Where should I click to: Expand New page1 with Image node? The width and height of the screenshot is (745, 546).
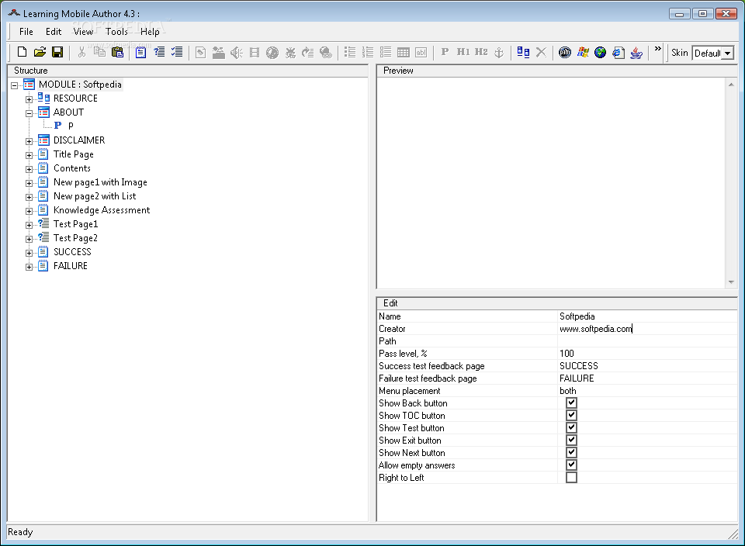[29, 183]
